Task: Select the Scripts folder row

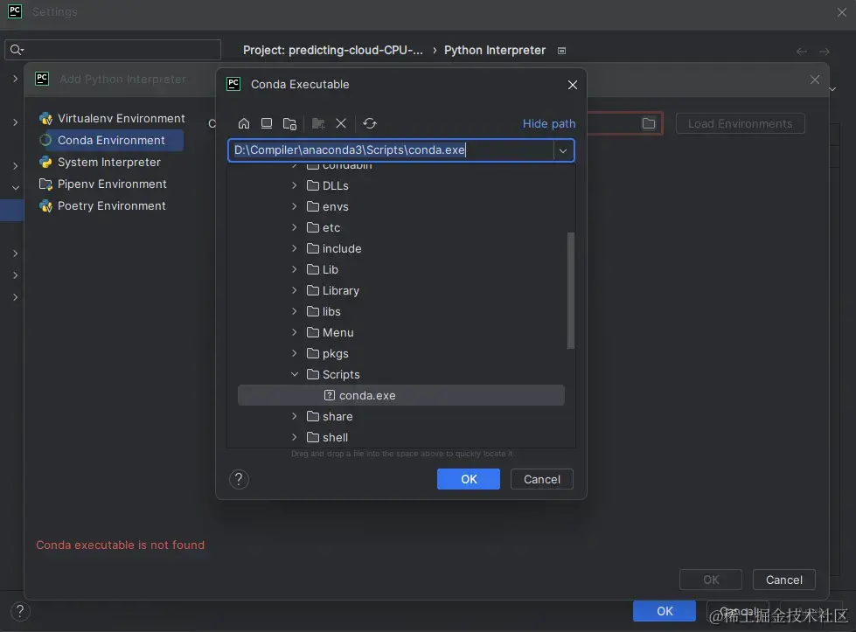Action: (x=400, y=374)
